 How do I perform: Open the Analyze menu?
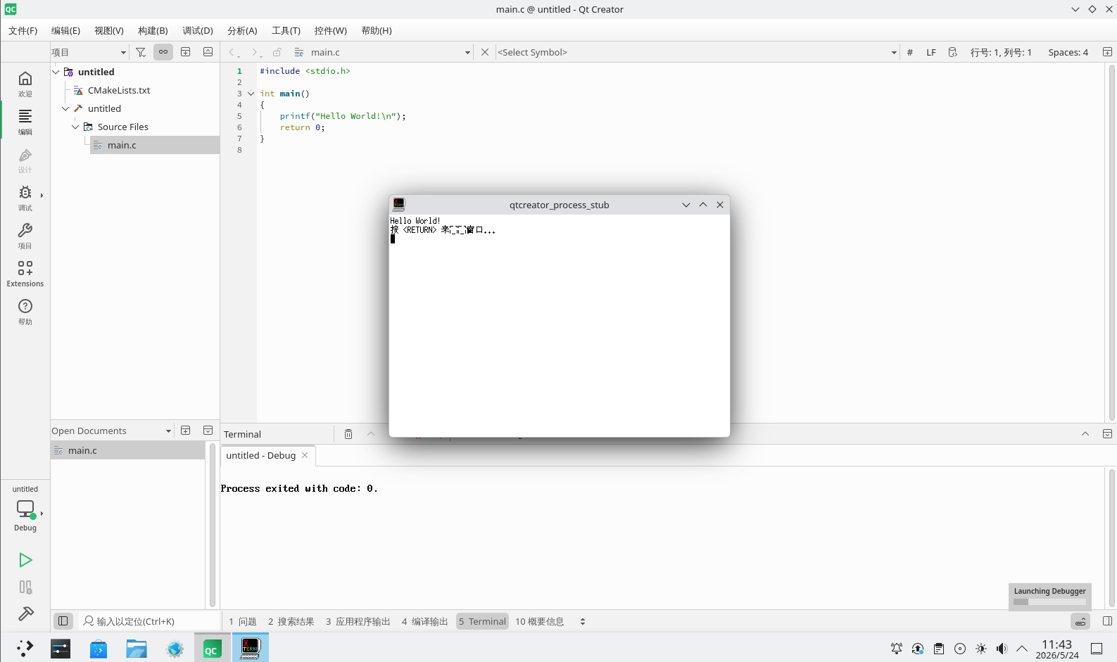242,30
